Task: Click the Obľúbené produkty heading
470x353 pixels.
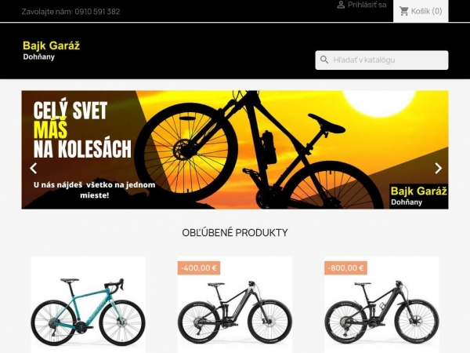Action: click(235, 233)
